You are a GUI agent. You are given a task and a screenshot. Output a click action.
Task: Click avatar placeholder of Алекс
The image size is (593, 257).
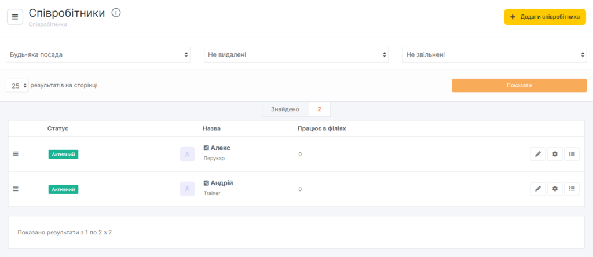pyautogui.click(x=187, y=154)
